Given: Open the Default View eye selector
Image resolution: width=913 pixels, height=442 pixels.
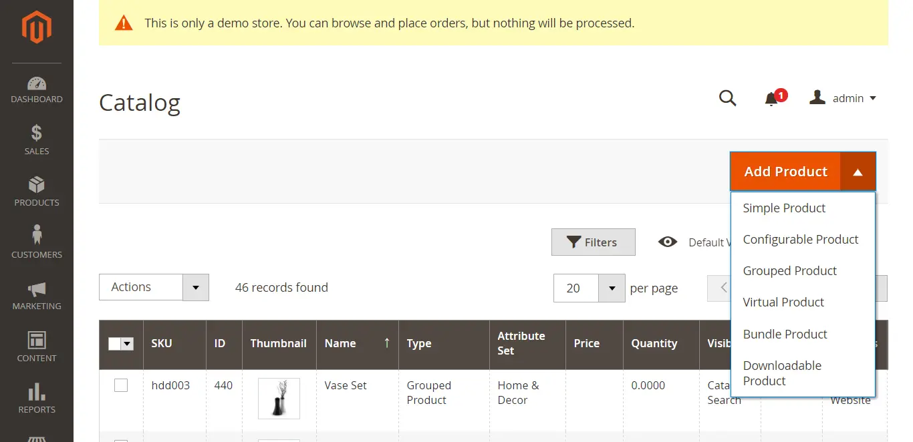Looking at the screenshot, I should [668, 242].
